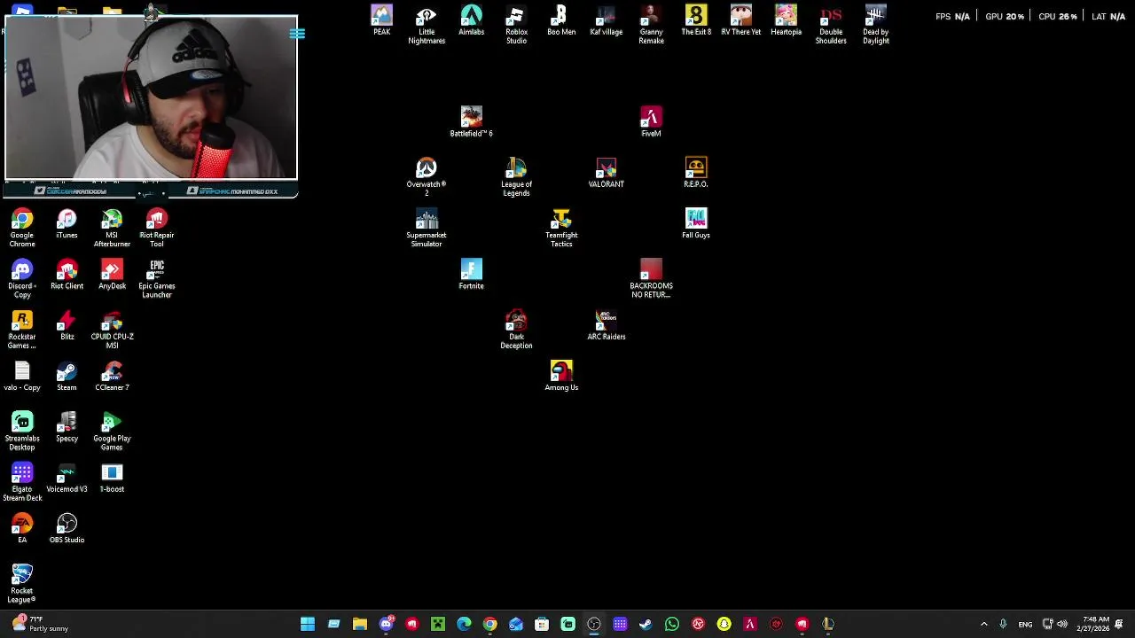This screenshot has width=1135, height=638.
Task: Open the Snapchat taskbar icon
Action: [724, 625]
